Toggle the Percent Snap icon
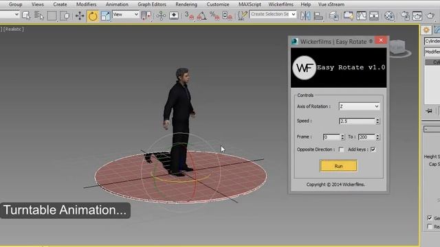The image size is (440, 247). click(214, 16)
